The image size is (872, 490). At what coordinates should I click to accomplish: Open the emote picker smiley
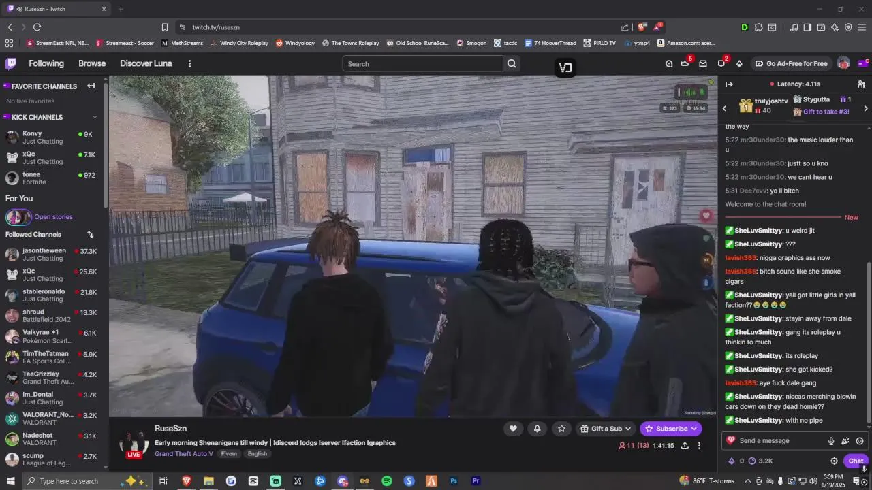860,441
